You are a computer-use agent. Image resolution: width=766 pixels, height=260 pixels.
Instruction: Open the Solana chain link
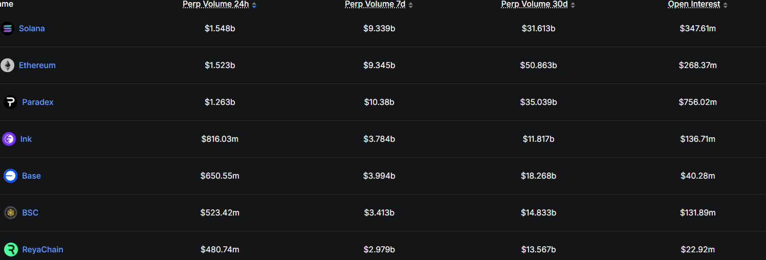click(x=32, y=29)
